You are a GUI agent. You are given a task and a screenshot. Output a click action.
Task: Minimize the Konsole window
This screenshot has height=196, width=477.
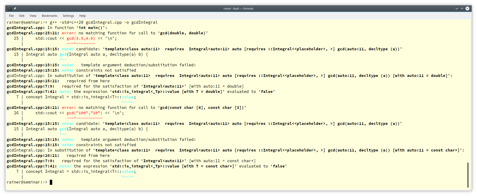[x=457, y=9]
